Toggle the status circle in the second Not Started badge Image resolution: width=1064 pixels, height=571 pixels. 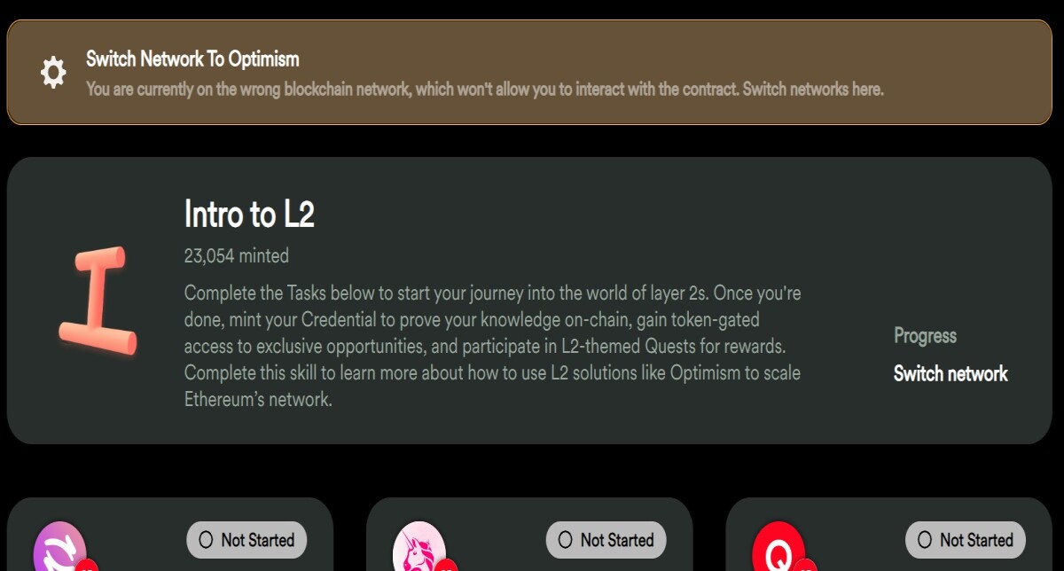566,540
